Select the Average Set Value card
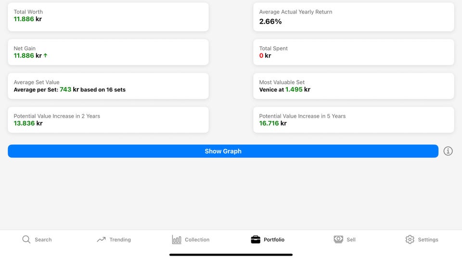The width and height of the screenshot is (462, 259). coord(108,86)
